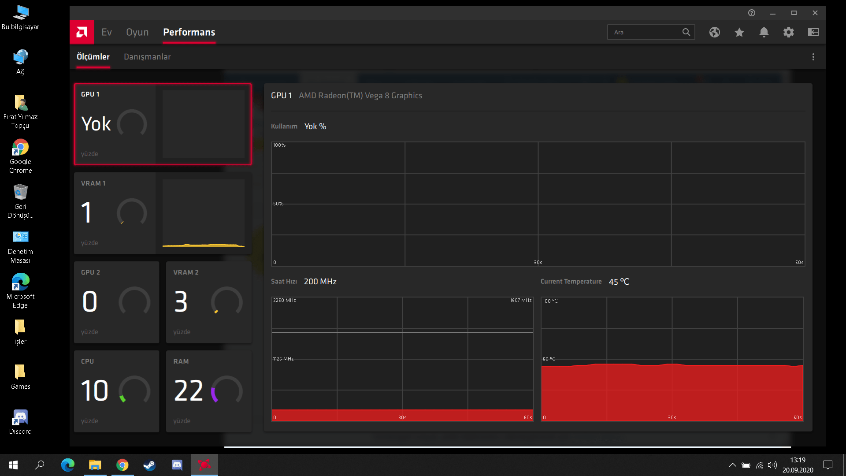Switch to the Danışmanlar tab
The image size is (846, 476).
click(147, 57)
